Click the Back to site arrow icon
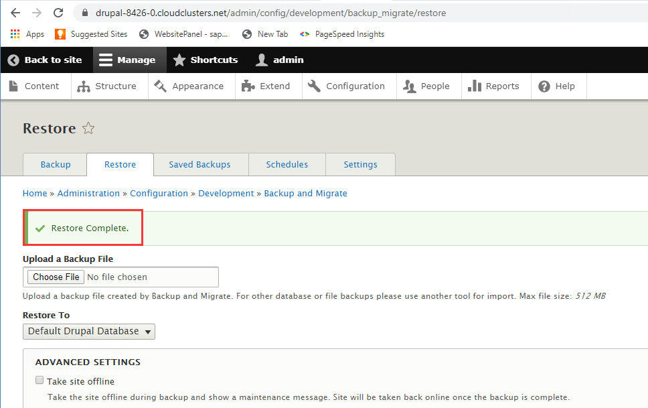 pyautogui.click(x=13, y=60)
